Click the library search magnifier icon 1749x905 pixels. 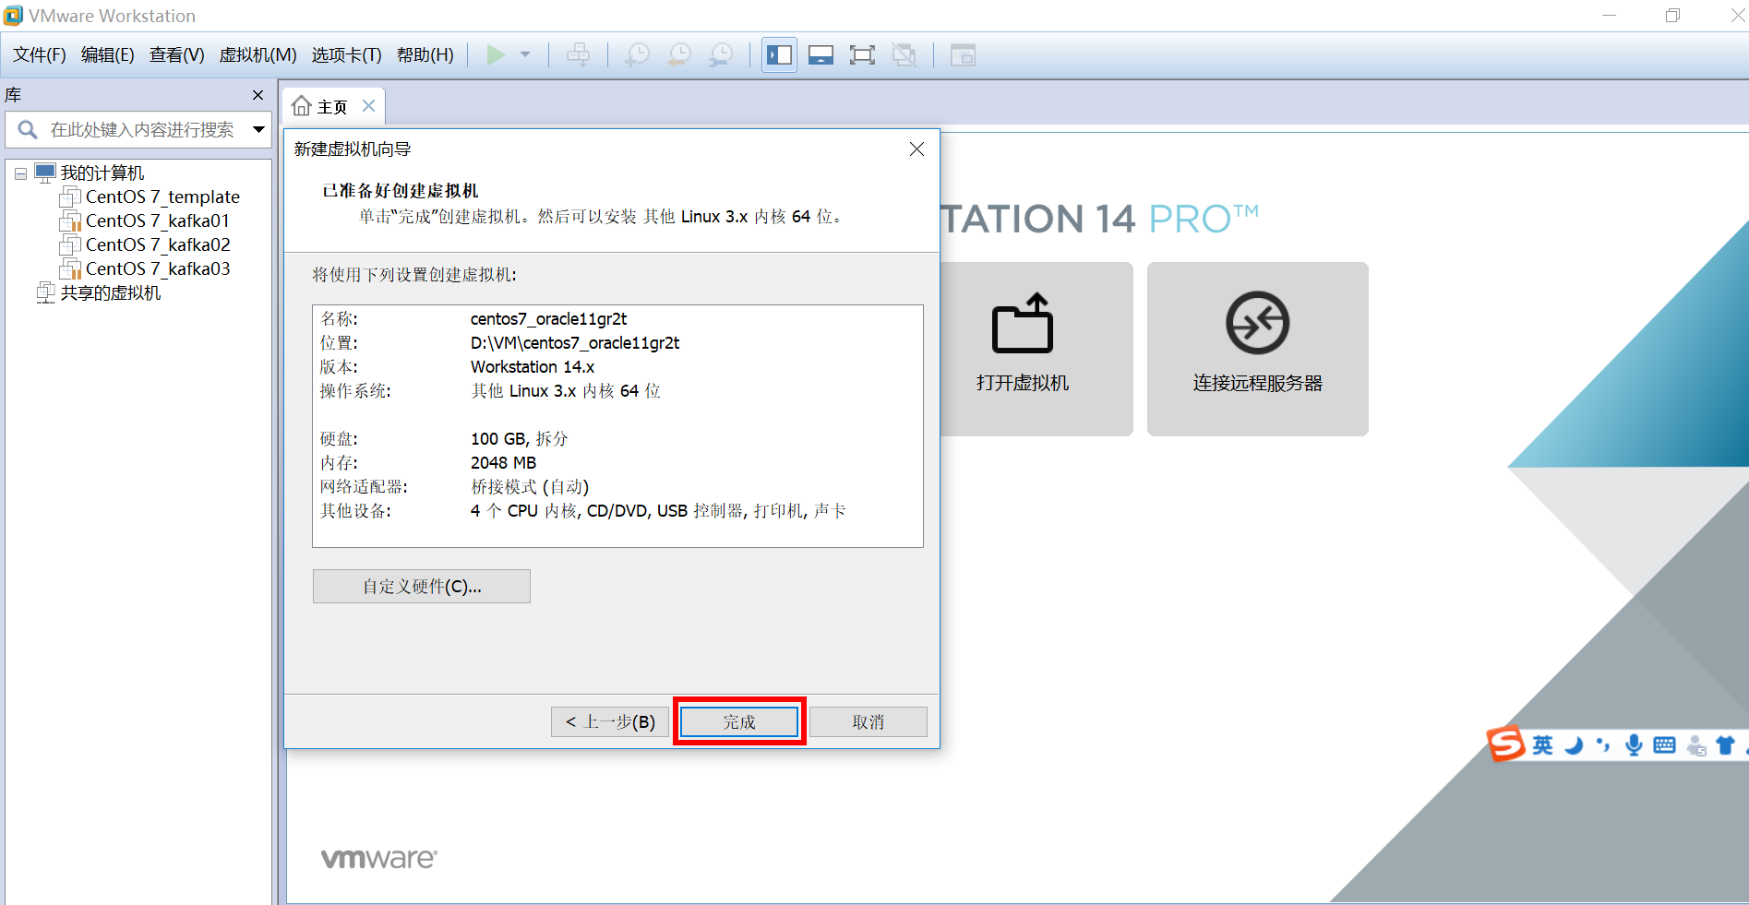[28, 130]
